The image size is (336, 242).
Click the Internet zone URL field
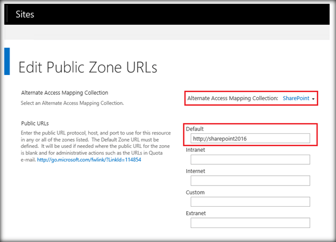250,180
